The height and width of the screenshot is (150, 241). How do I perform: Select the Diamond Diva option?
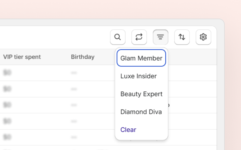click(x=141, y=112)
